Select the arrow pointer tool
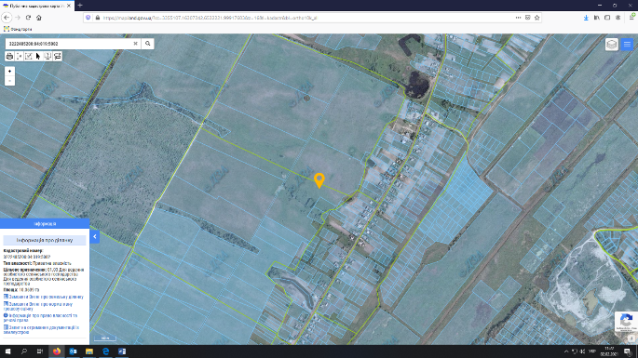The width and height of the screenshot is (638, 358). point(38,56)
